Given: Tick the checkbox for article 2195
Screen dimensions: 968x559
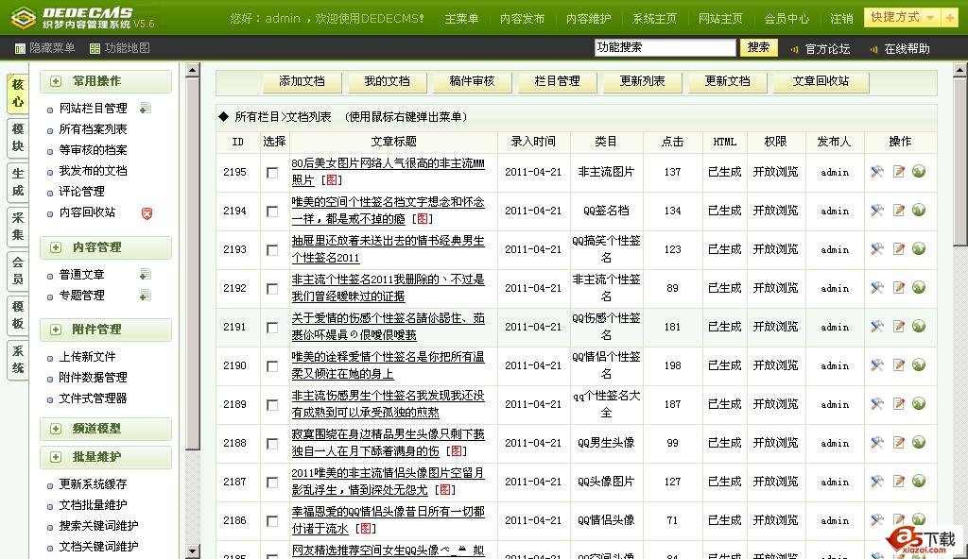Looking at the screenshot, I should click(272, 173).
